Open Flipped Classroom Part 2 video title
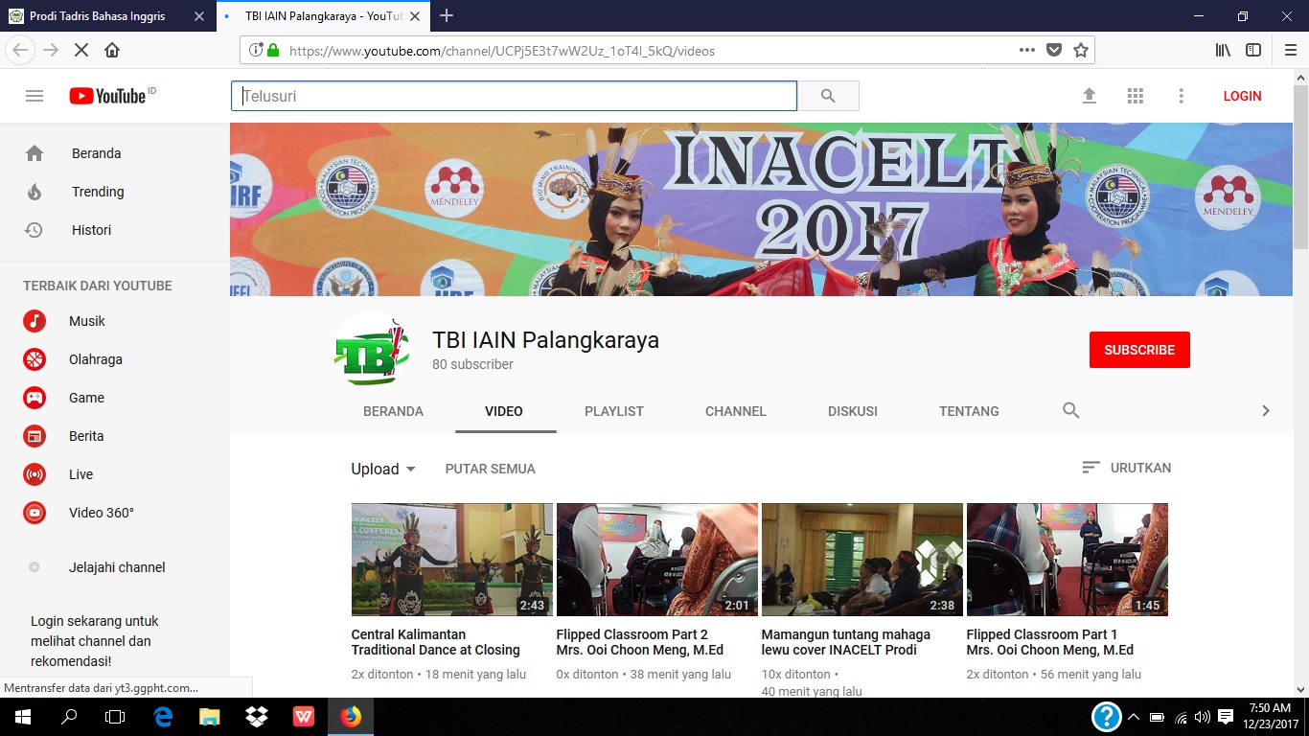Image resolution: width=1309 pixels, height=736 pixels. click(640, 642)
